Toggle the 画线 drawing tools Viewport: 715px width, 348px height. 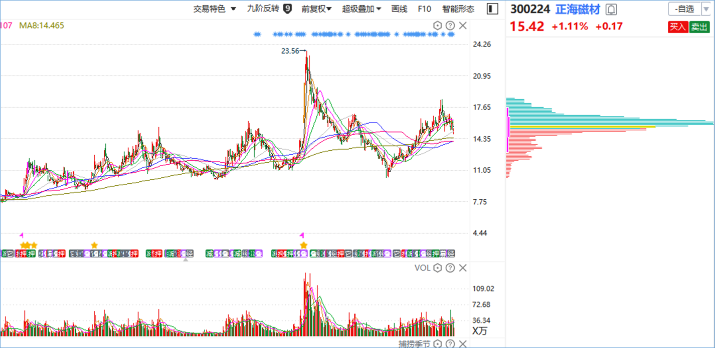[x=399, y=9]
